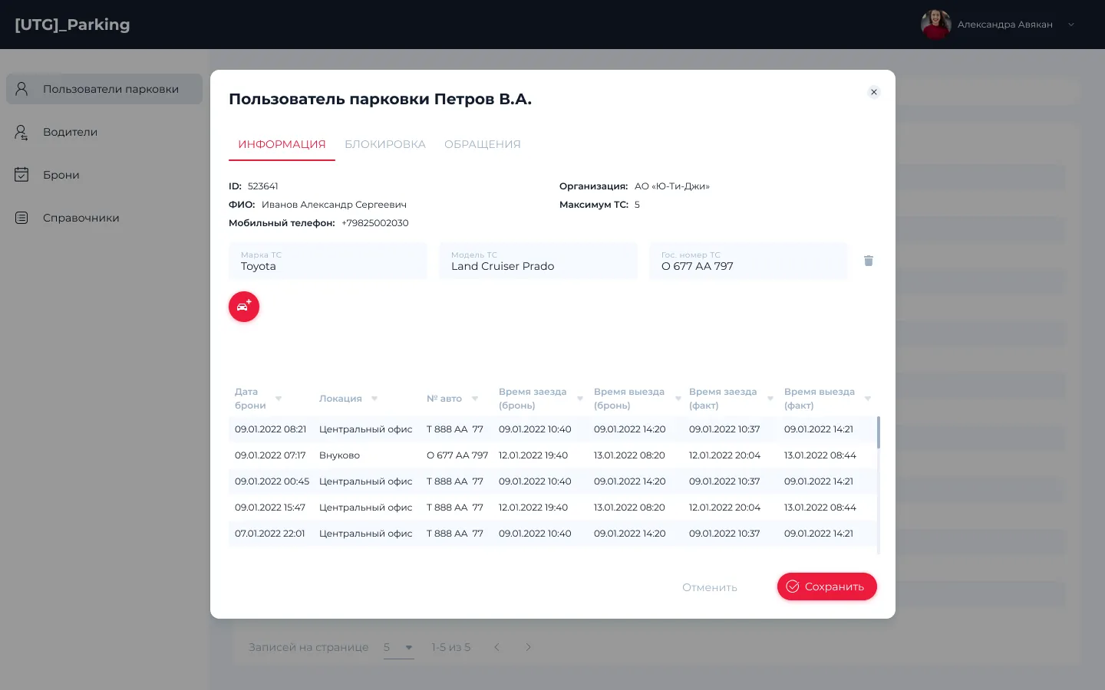1105x690 pixels.
Task: Click the Справочники list icon in sidebar
Action: (21, 218)
